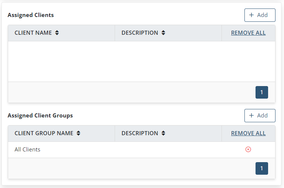Viewport: 284px width, 188px height.
Task: Click DESCRIPTION header label in Client Groups
Action: (140, 133)
